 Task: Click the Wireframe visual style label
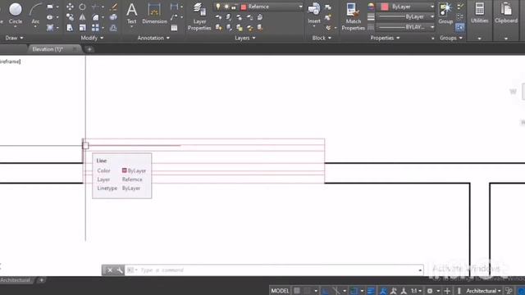pos(10,61)
